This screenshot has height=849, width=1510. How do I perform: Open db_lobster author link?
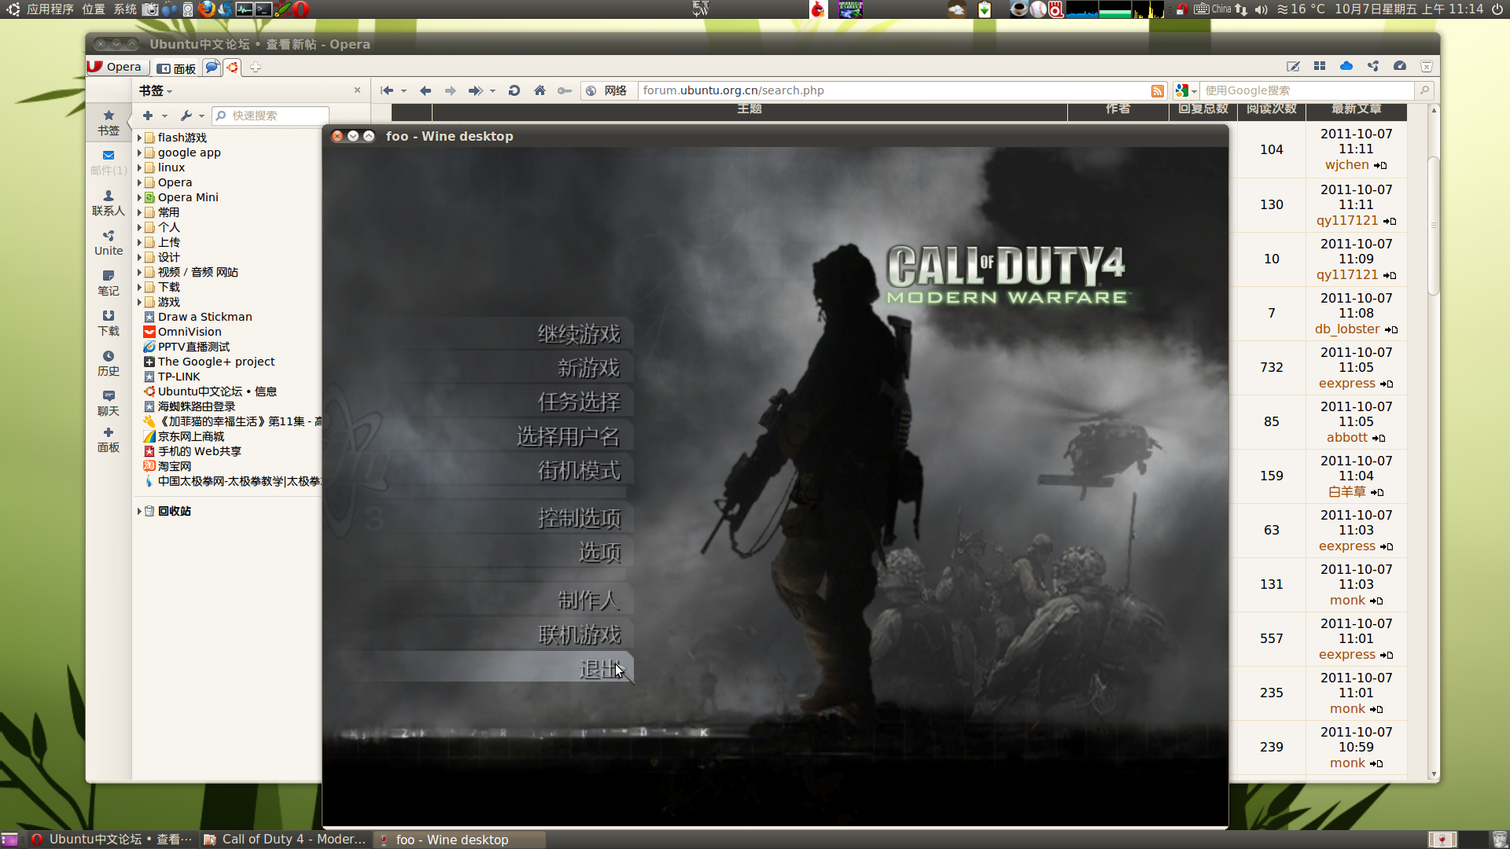click(1346, 329)
